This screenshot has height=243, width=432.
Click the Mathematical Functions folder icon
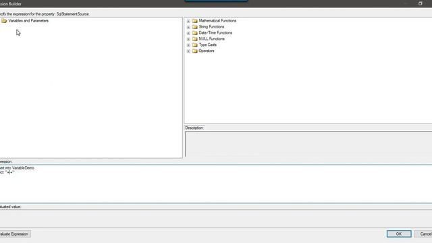[x=195, y=21]
